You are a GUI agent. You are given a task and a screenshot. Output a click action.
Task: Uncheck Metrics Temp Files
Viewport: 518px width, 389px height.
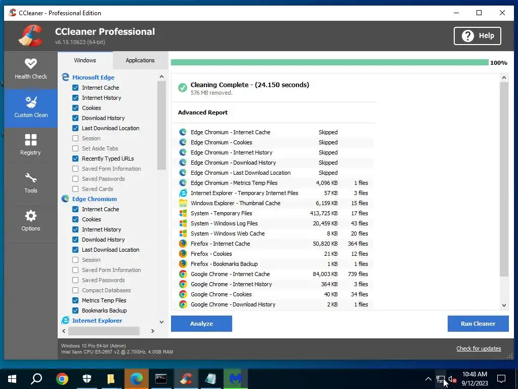pyautogui.click(x=75, y=300)
